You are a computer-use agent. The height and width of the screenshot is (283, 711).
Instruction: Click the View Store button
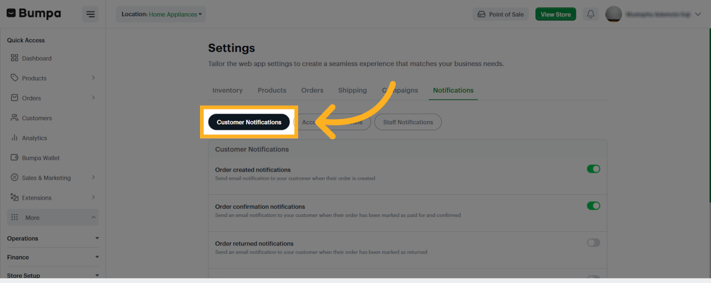(555, 14)
